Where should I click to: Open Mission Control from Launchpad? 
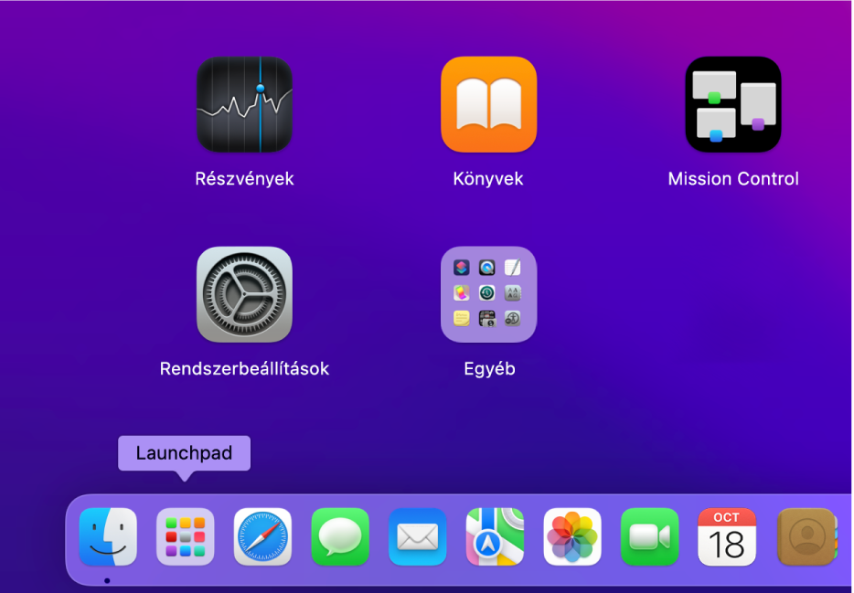[x=732, y=104]
